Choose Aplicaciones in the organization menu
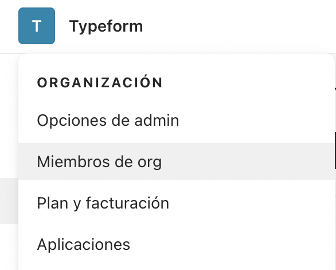 click(177, 244)
